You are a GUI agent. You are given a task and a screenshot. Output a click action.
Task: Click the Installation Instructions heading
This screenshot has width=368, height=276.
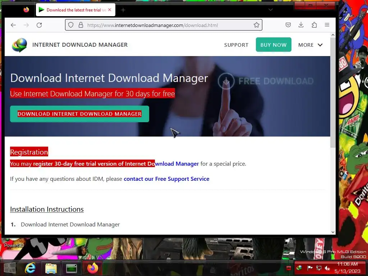pyautogui.click(x=47, y=209)
